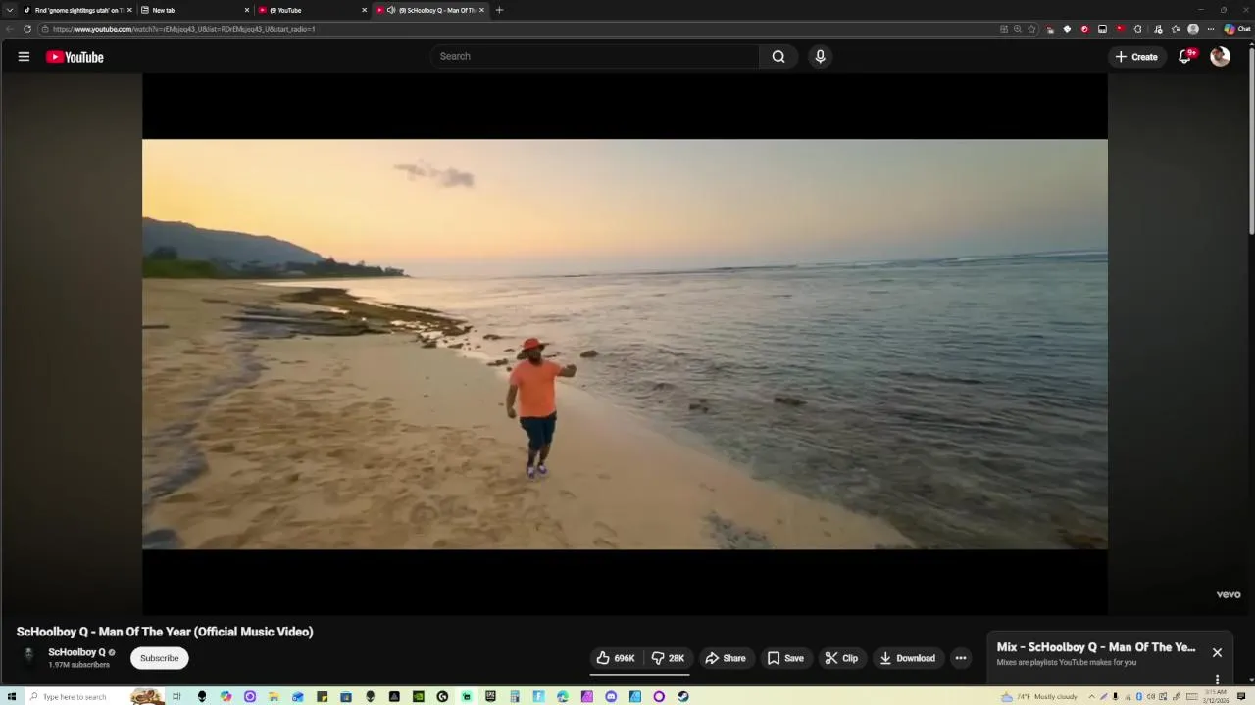Like the video with 696K likes
Viewport: 1255px width, 705px height.
pyautogui.click(x=616, y=658)
